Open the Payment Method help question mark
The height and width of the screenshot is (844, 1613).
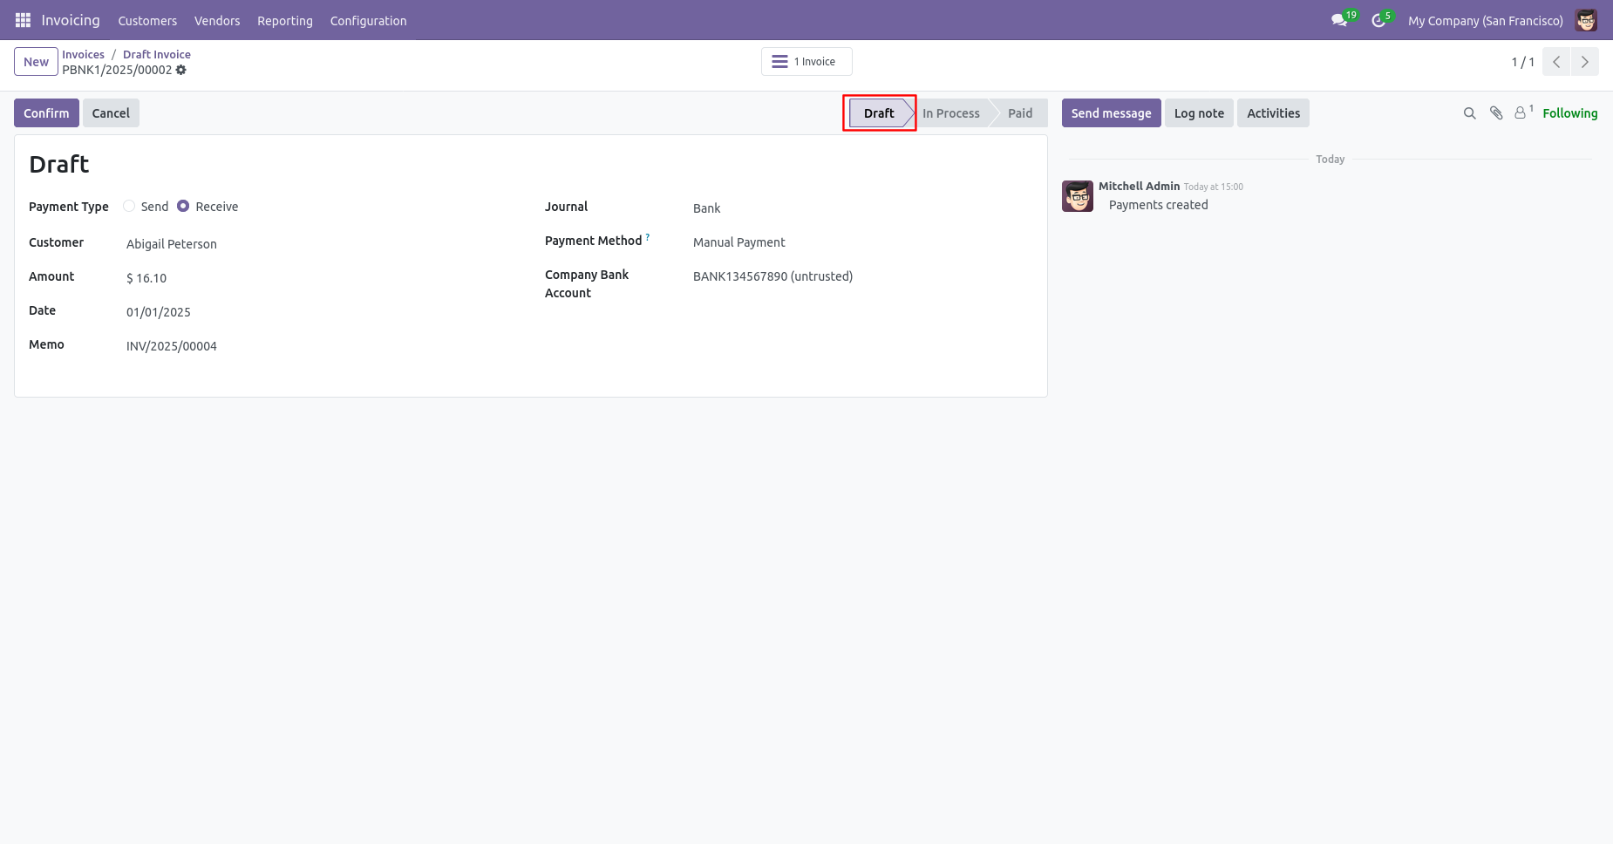(648, 237)
